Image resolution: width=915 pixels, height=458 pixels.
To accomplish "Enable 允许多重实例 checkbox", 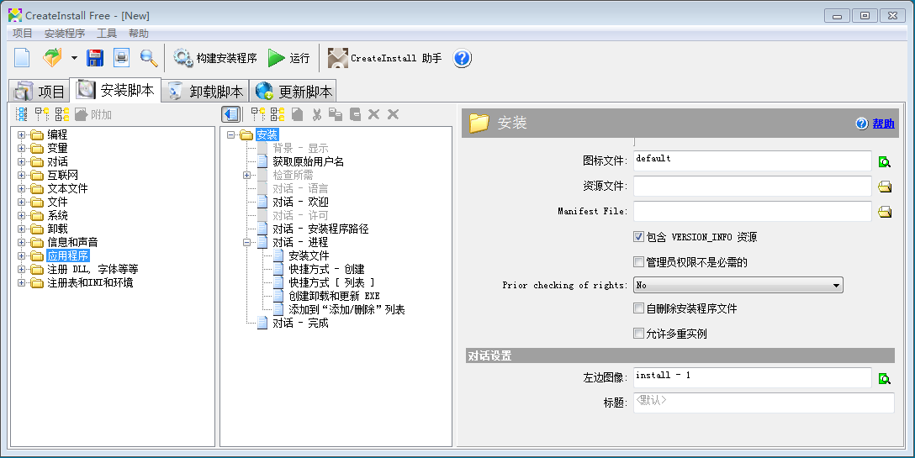I will pos(638,334).
